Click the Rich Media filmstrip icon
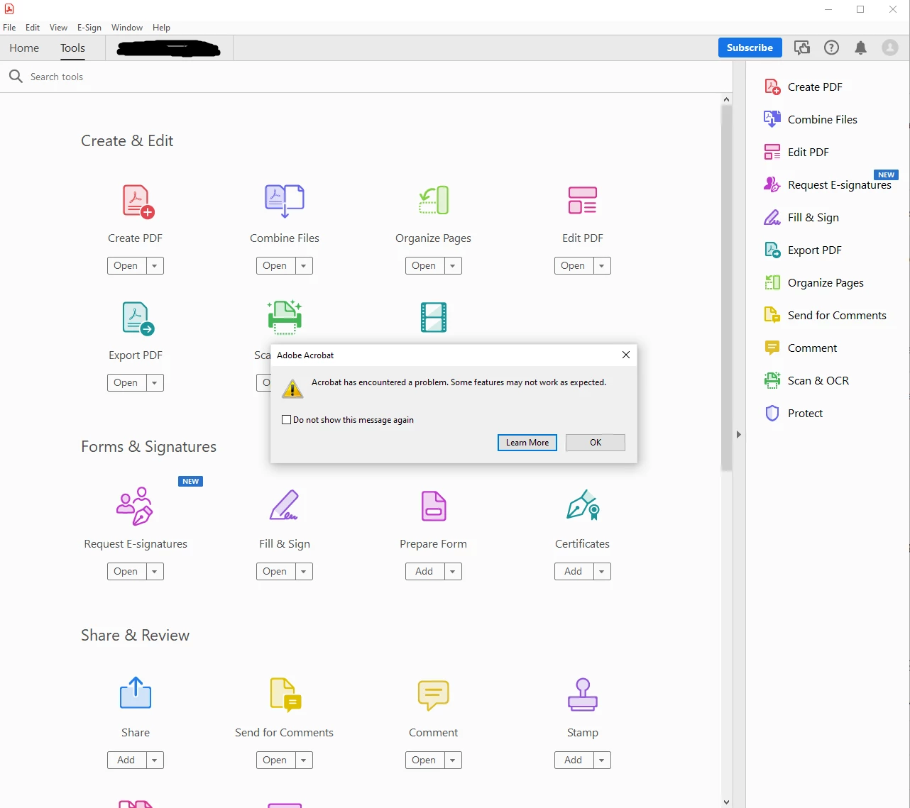 click(434, 317)
